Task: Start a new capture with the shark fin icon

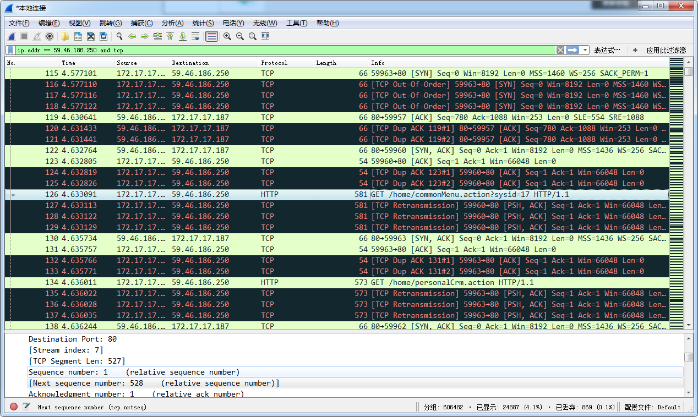Action: 12,36
